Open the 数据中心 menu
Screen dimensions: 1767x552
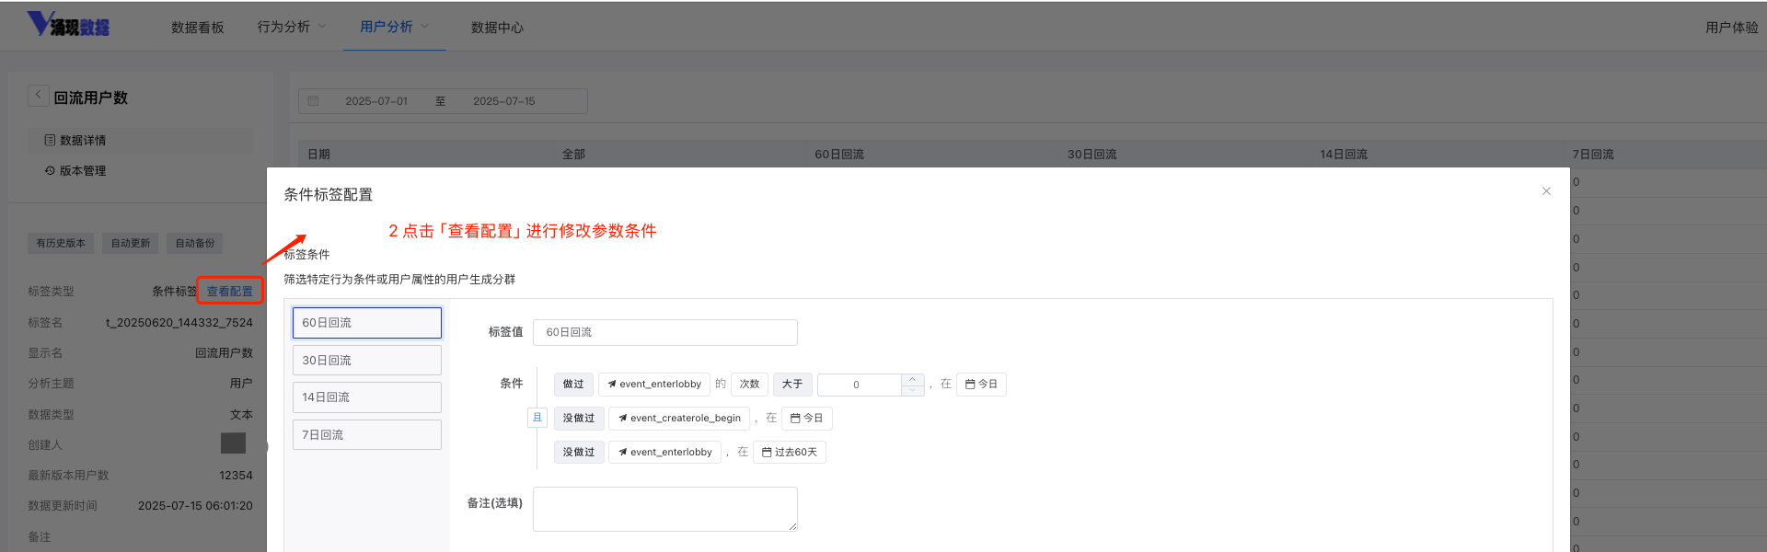[x=497, y=28]
